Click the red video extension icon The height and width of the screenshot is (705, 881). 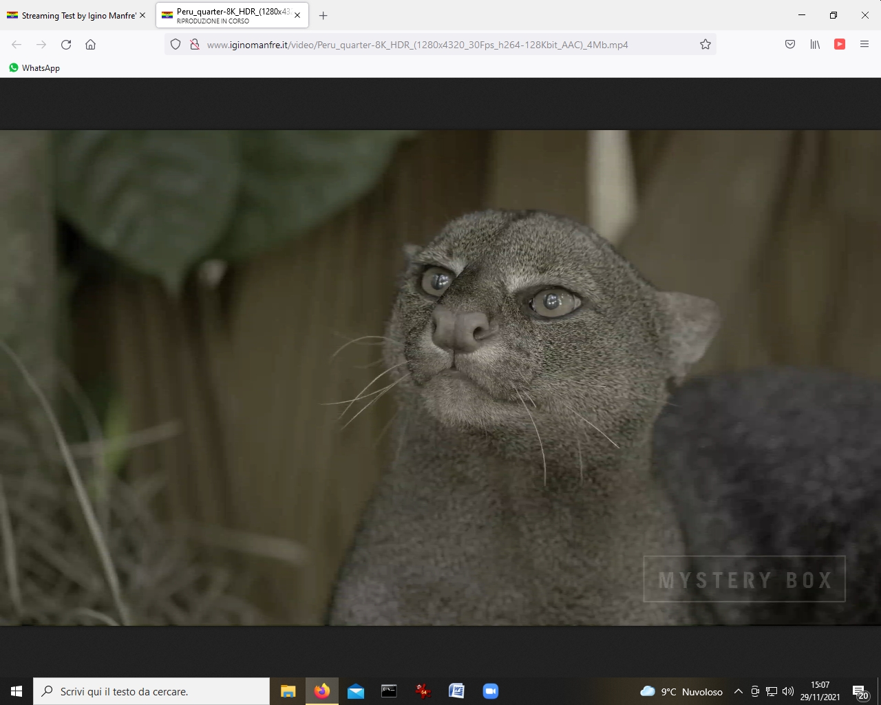840,45
